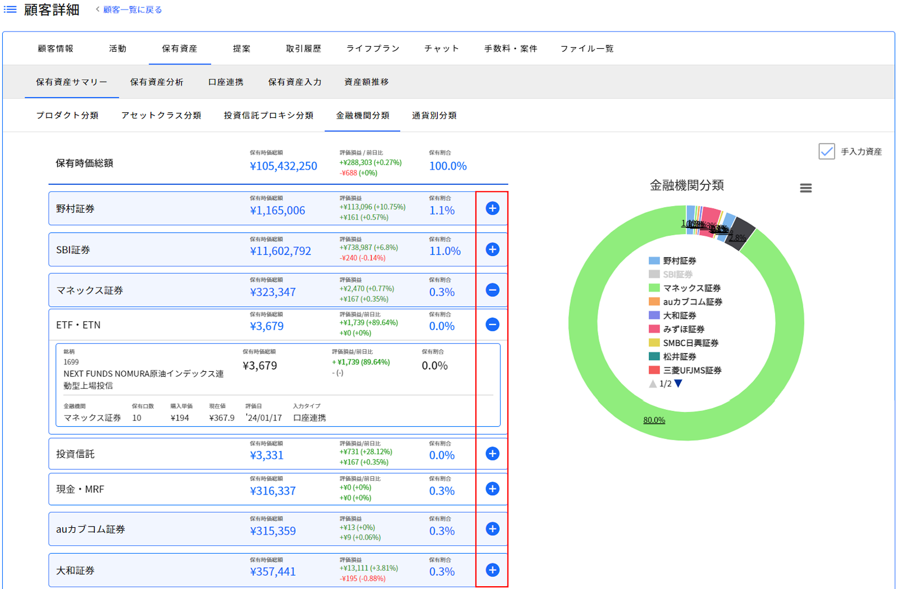The height and width of the screenshot is (589, 898).
Task: Select the 保有資産 tab
Action: (180, 49)
